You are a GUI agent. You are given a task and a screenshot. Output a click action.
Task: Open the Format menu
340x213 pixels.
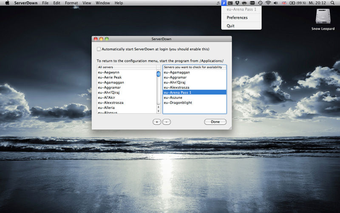(x=71, y=3)
